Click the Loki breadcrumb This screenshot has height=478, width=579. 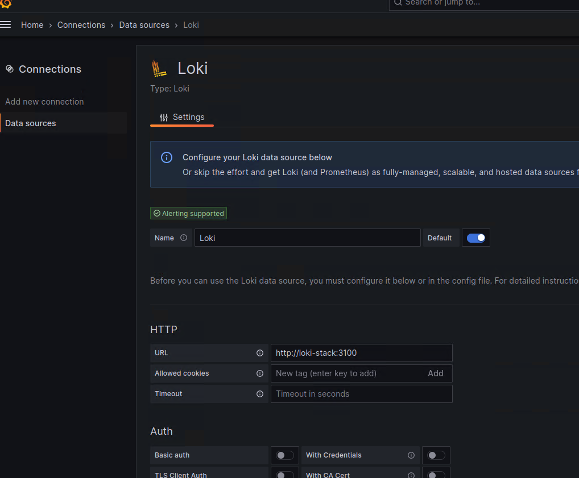(191, 25)
